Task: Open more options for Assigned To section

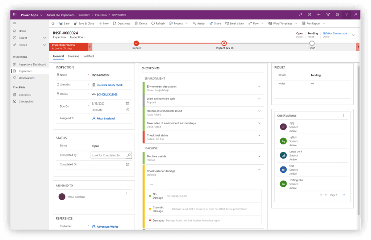Action: tap(128, 186)
